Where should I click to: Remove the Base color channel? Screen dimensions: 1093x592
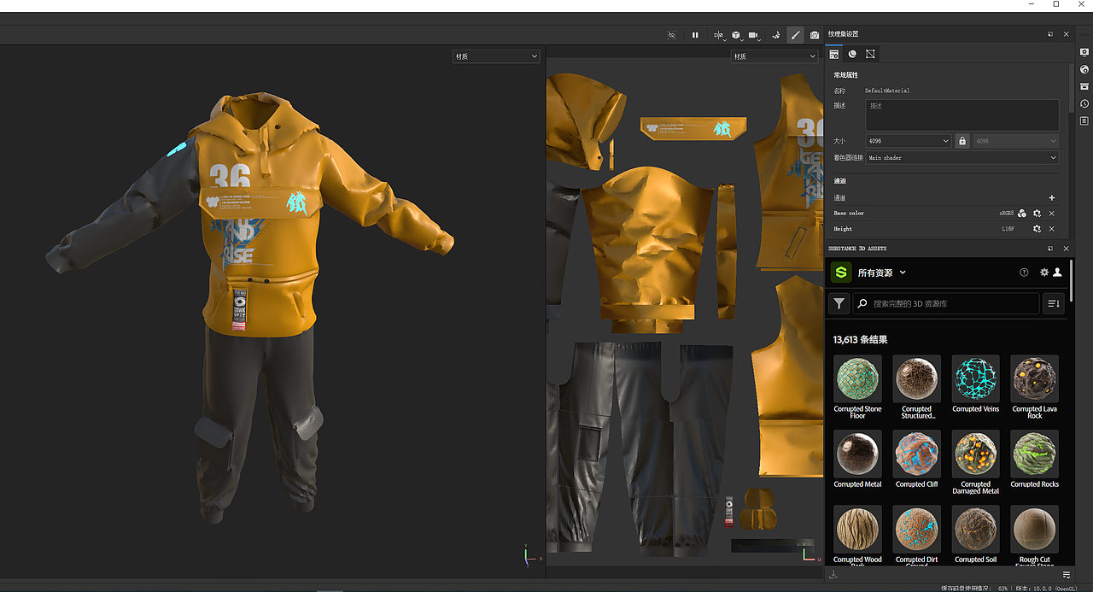pyautogui.click(x=1052, y=214)
